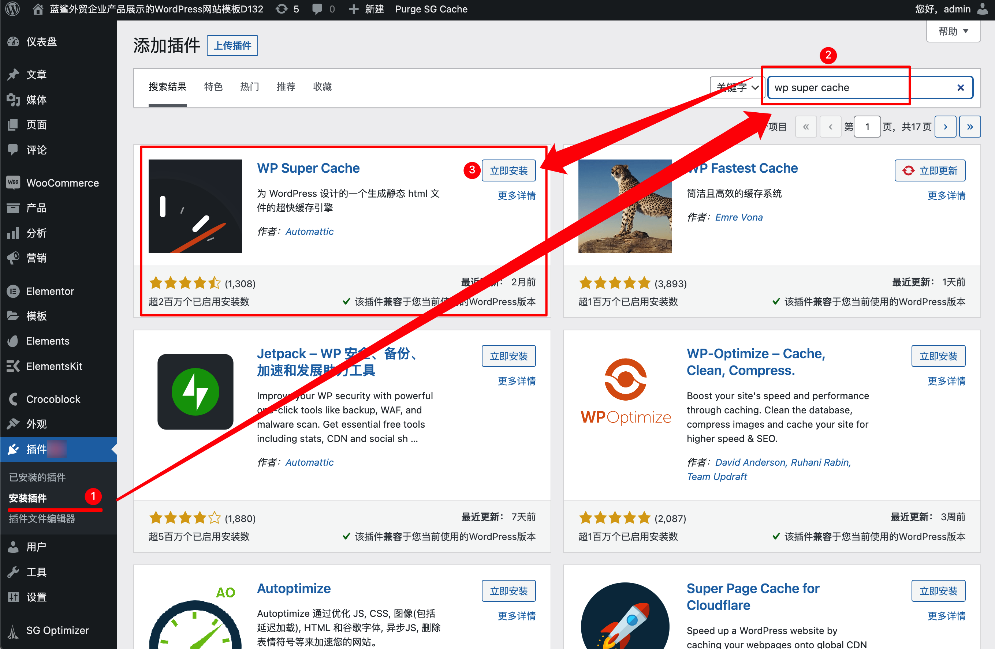Install WP-Optimize with 立即安装

tap(938, 356)
